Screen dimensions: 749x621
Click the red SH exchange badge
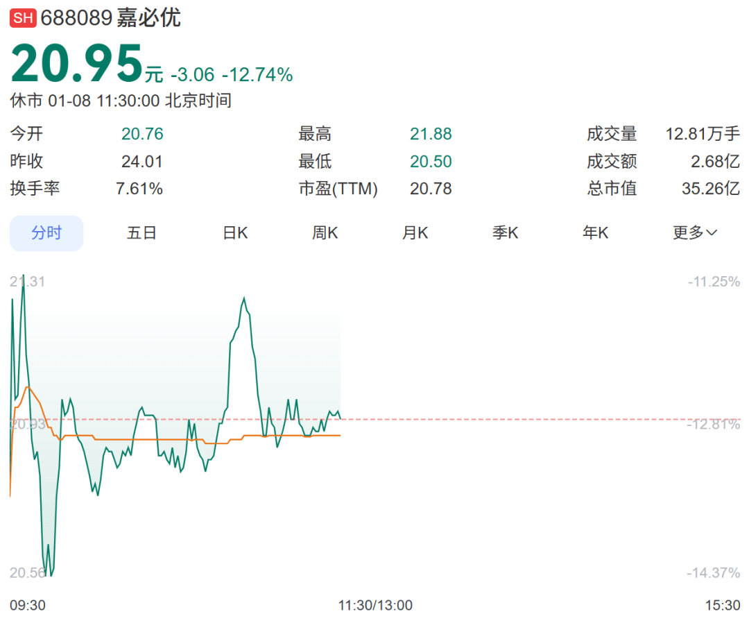[x=23, y=19]
